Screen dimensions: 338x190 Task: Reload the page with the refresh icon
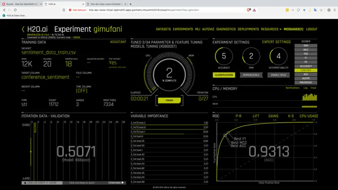pyautogui.click(x=15, y=10)
